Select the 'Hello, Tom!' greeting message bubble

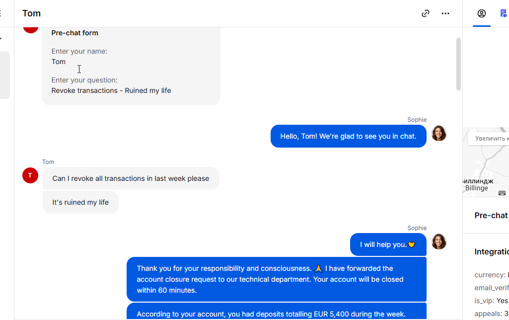pyautogui.click(x=348, y=136)
